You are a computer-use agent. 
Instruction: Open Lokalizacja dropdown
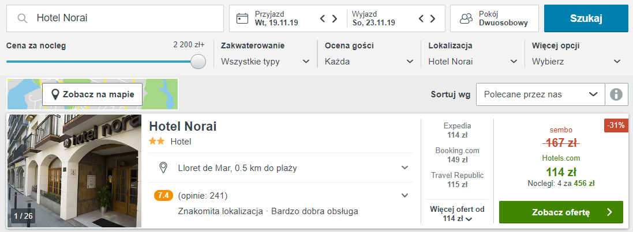473,62
